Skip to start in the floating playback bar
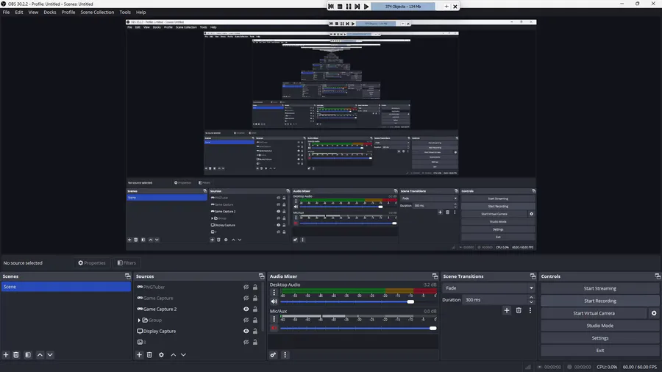 tap(331, 7)
